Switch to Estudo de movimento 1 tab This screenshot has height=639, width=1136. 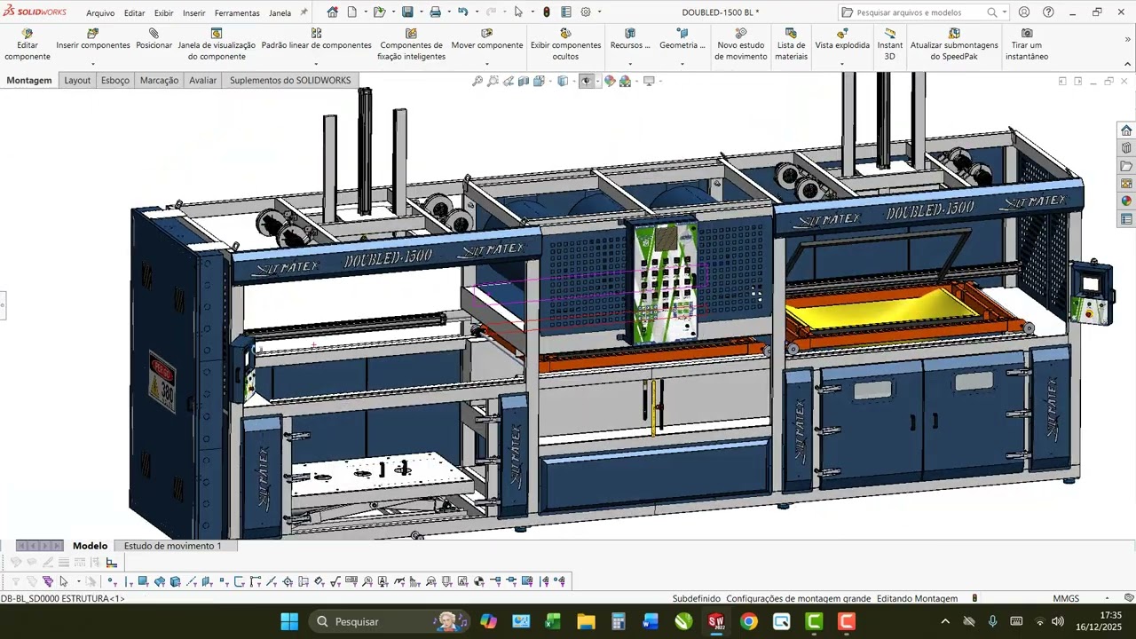click(x=172, y=546)
